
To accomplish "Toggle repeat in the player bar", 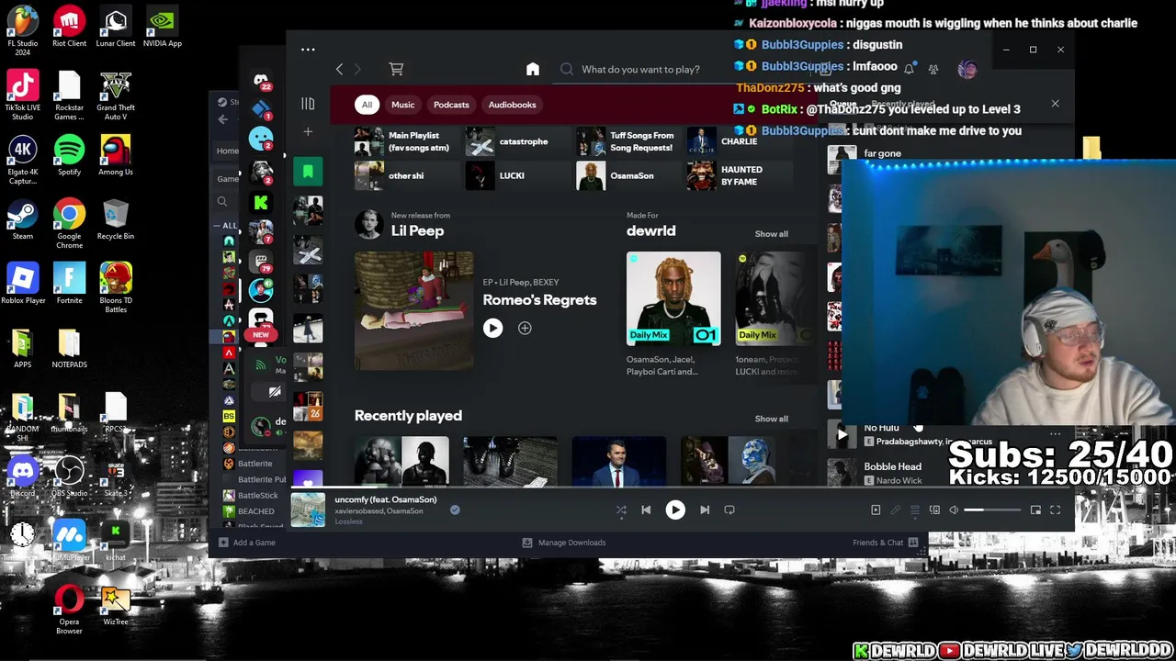I will point(729,510).
